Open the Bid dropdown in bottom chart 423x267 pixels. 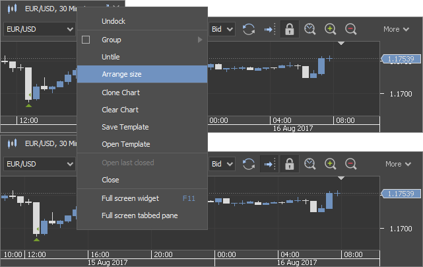[222, 164]
